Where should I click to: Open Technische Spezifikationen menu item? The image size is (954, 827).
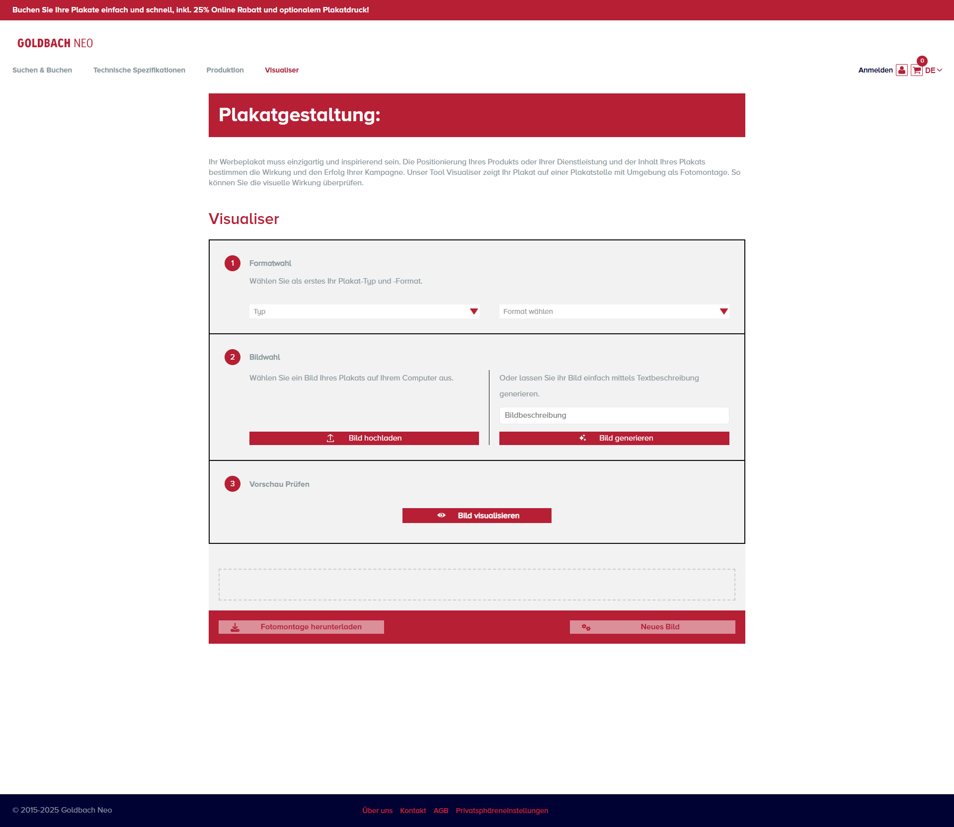point(139,70)
